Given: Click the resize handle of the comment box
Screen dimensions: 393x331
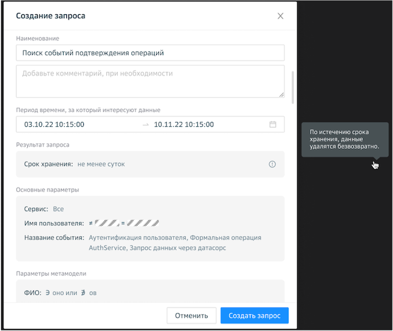Looking at the screenshot, I should point(281,95).
